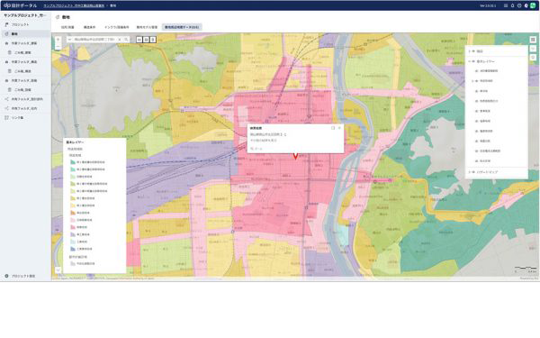Image resolution: width=540 pixels, height=338 pixels.
Task: Toggle visibility eye of first layer group
Action: click(x=473, y=51)
